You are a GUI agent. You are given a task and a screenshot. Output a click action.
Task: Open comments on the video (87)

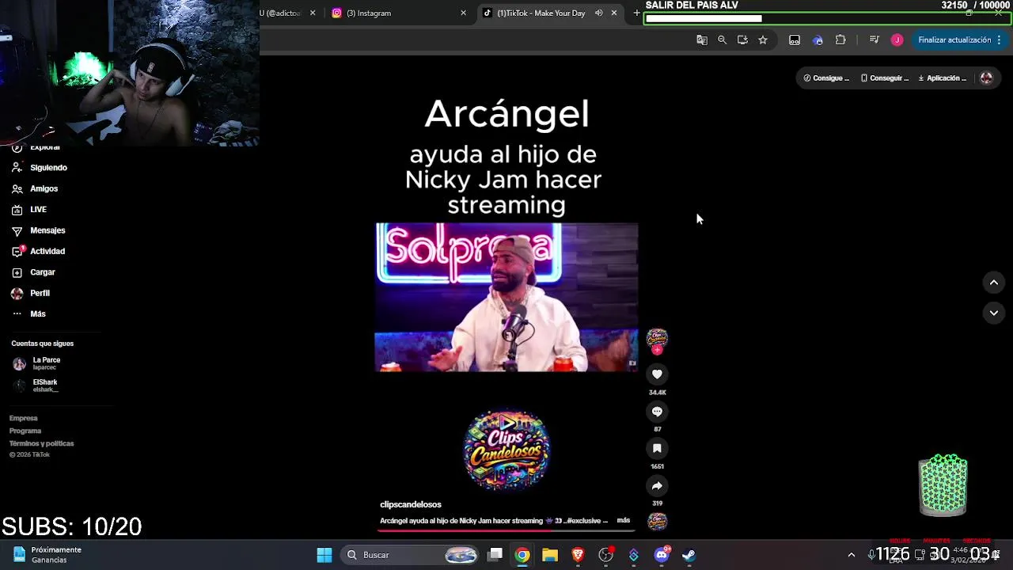coord(657,412)
